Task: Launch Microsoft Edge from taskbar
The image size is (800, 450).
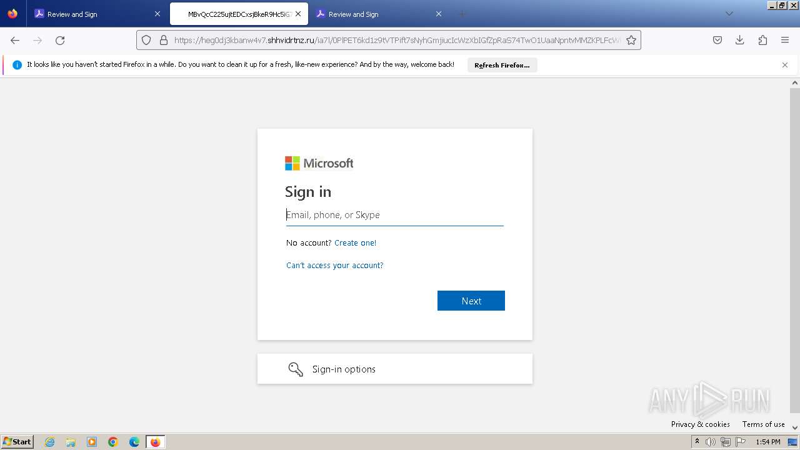Action: pyautogui.click(x=134, y=442)
